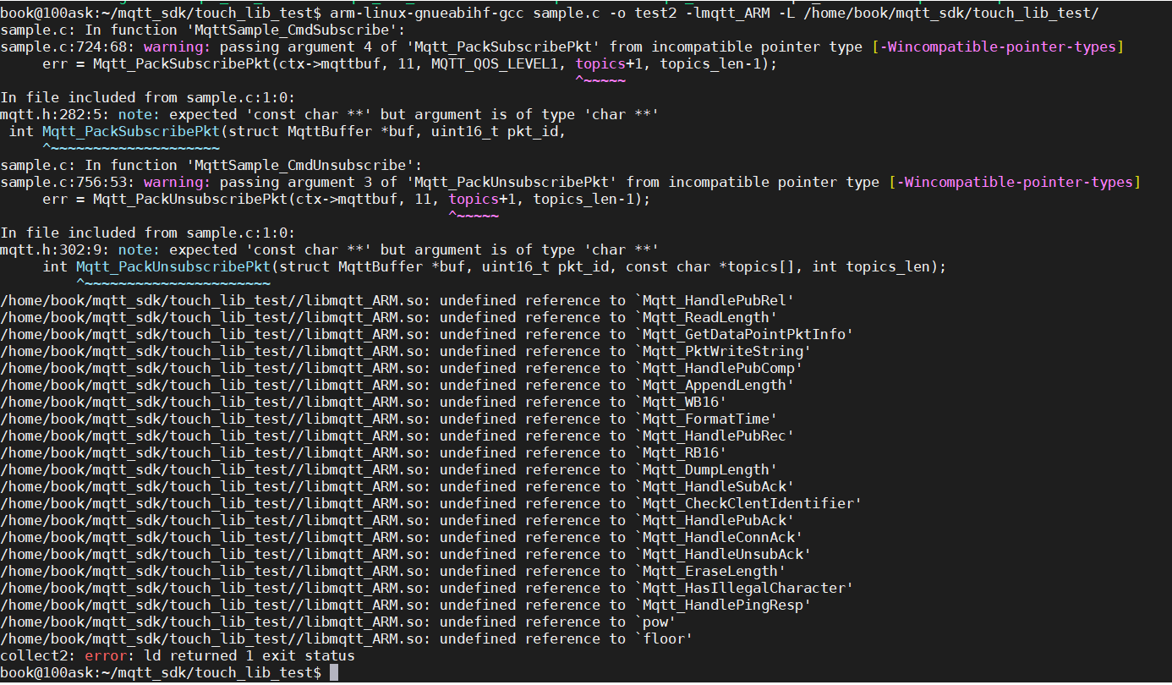The width and height of the screenshot is (1172, 685).
Task: Click '[-Wincompatible-pointer-types]' on the sample.c:724 warning
Action: [x=998, y=47]
